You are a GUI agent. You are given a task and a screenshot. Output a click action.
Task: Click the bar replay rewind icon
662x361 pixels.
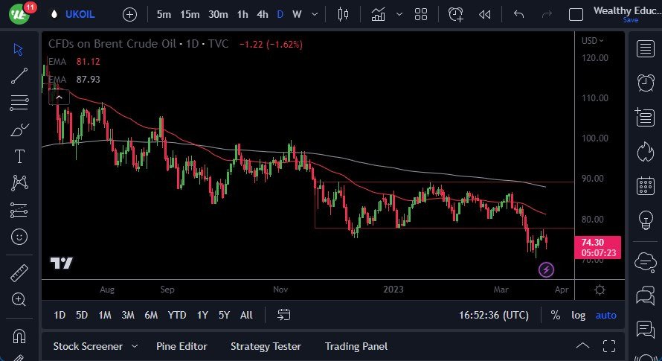(485, 14)
